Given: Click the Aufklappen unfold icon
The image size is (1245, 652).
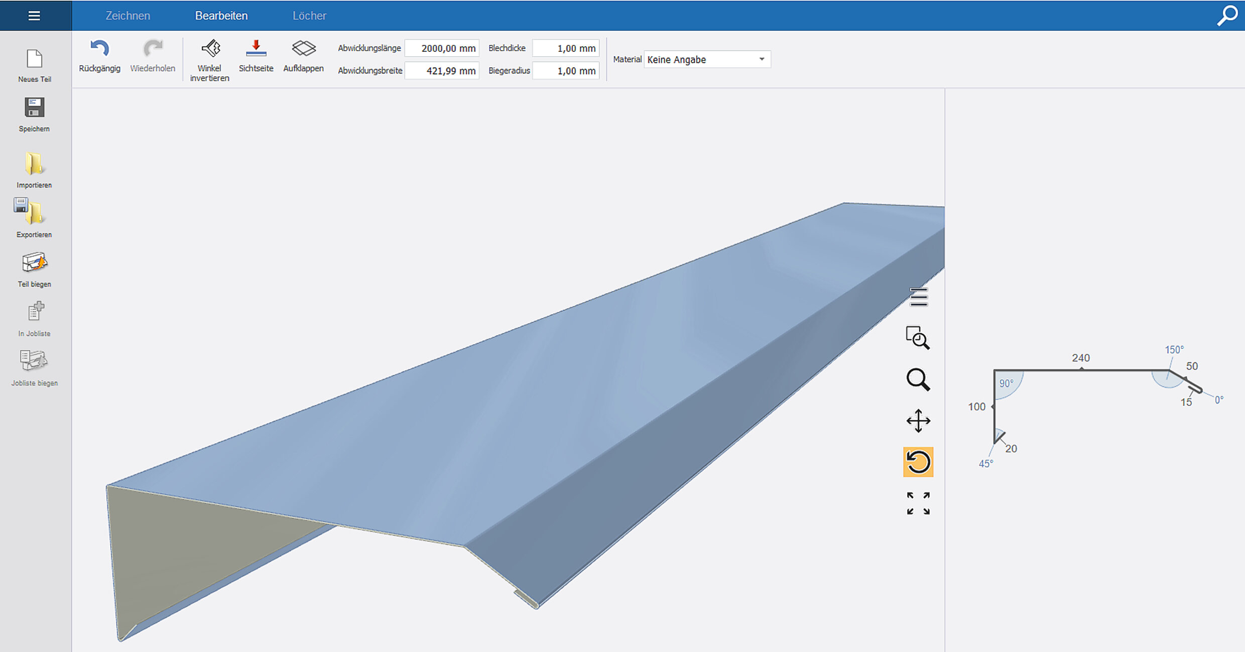Looking at the screenshot, I should 303,49.
